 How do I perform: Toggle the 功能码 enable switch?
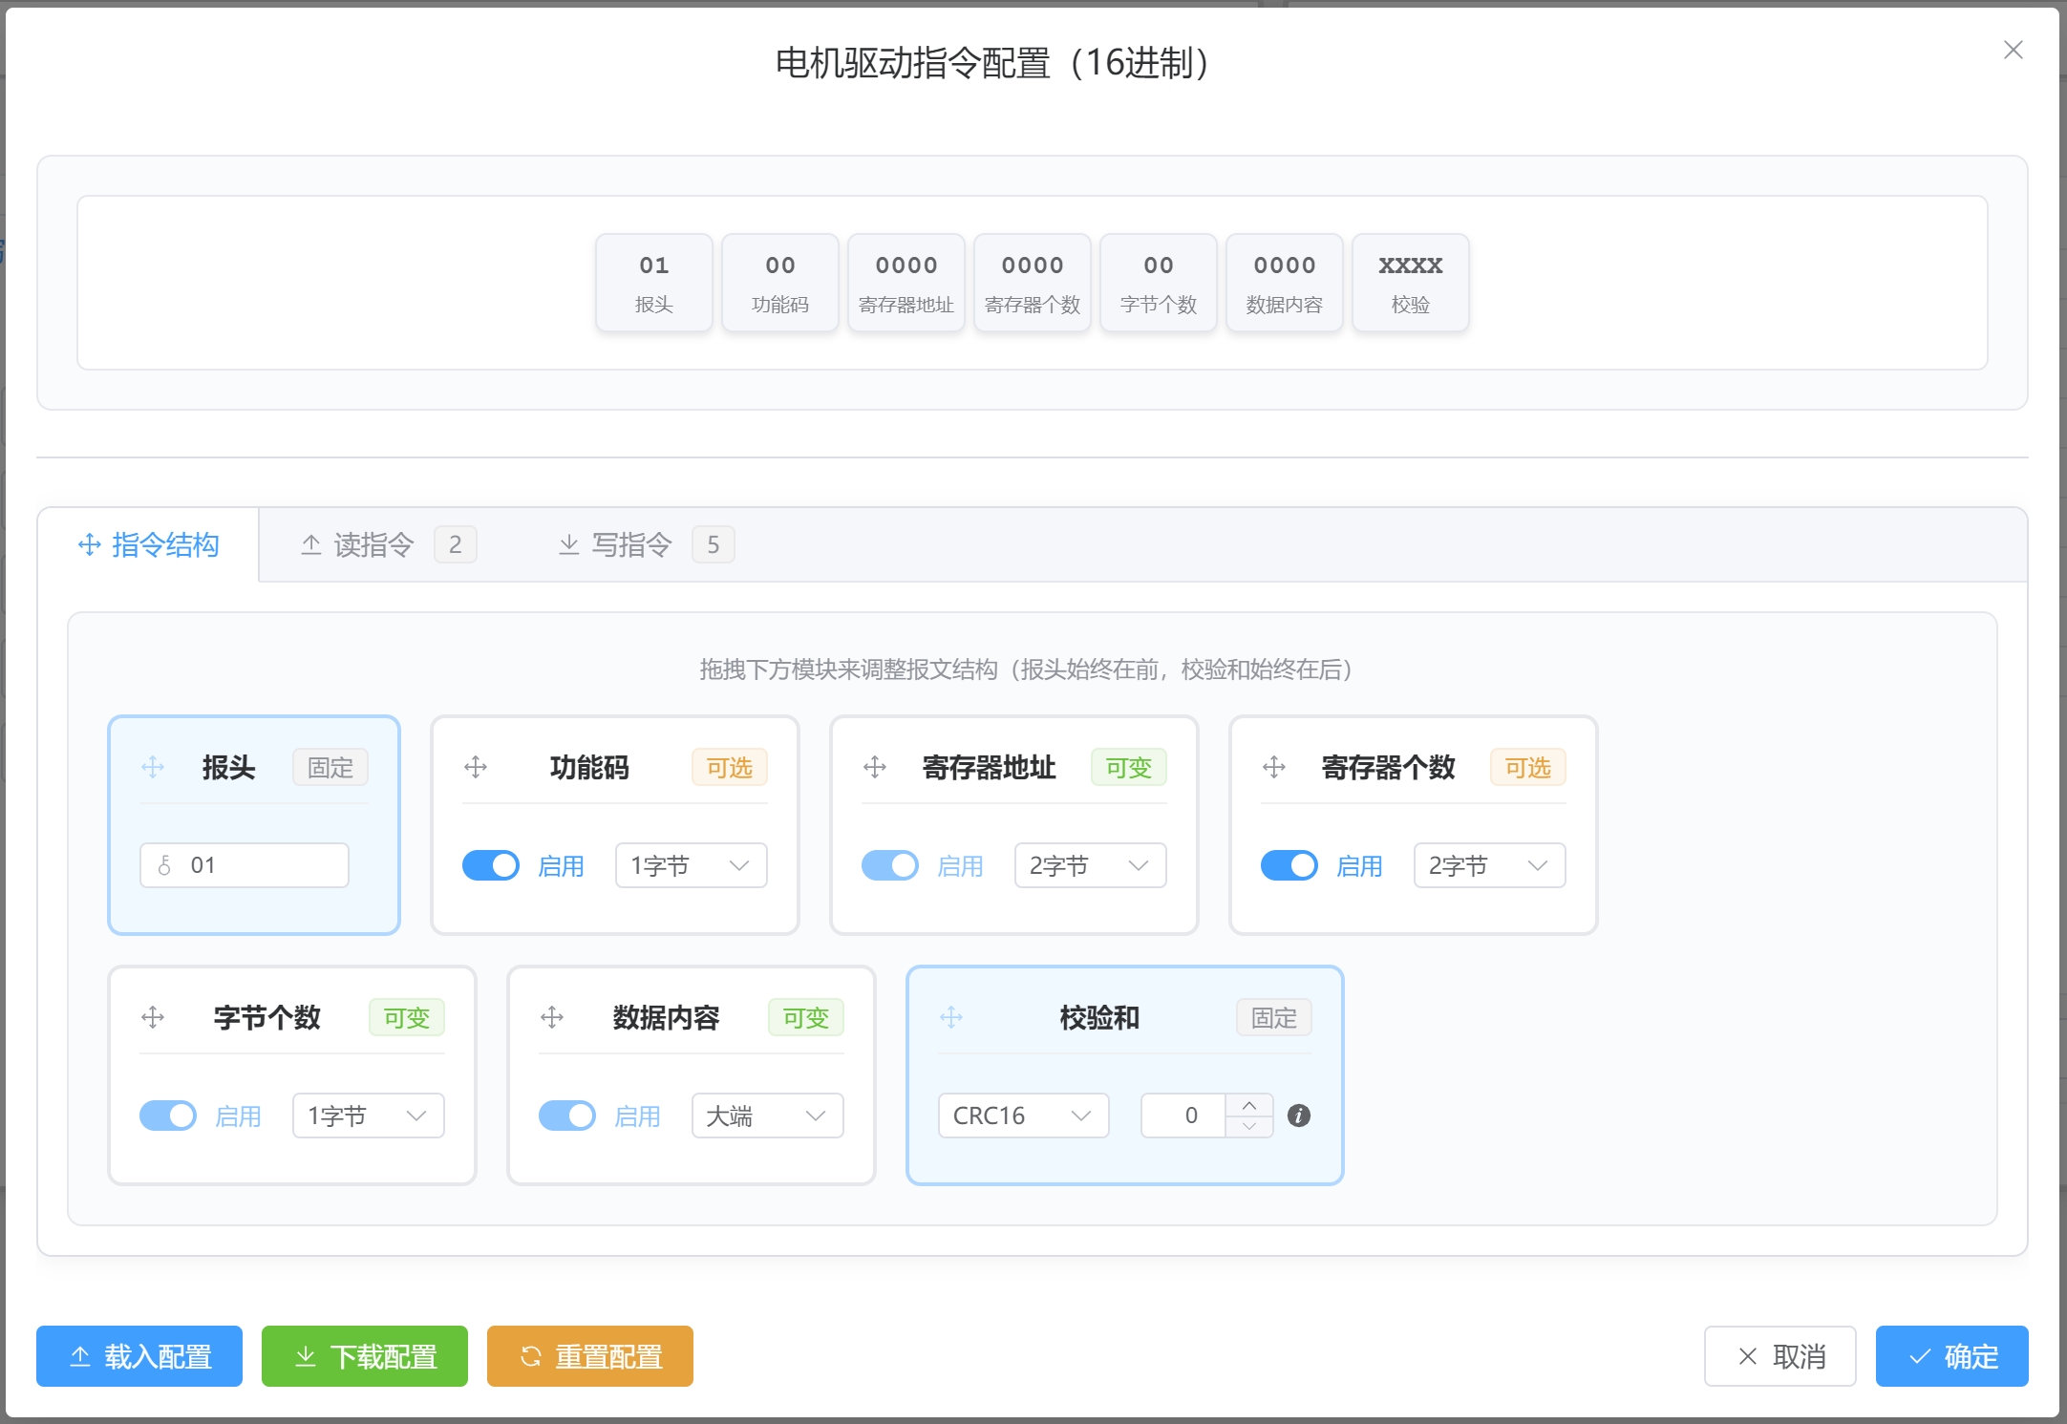(x=491, y=865)
